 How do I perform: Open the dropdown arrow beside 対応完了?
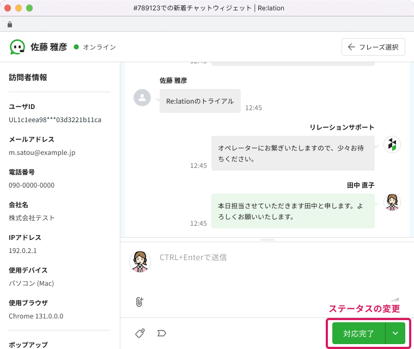tap(395, 333)
